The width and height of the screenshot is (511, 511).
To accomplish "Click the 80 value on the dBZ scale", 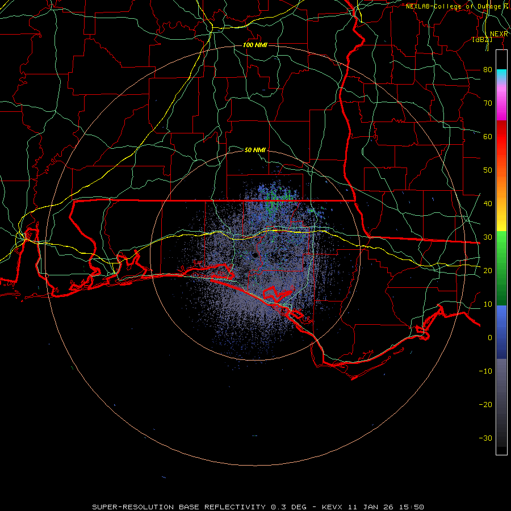I will click(488, 70).
